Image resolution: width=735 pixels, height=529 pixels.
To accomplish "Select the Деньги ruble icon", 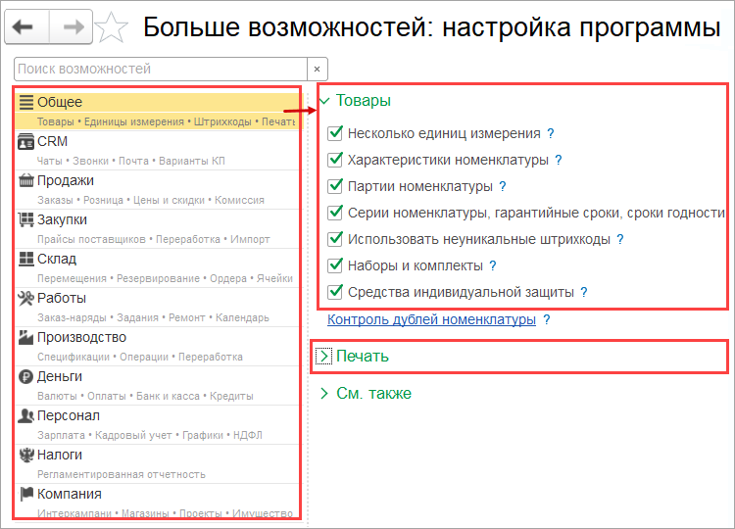I will pos(25,376).
